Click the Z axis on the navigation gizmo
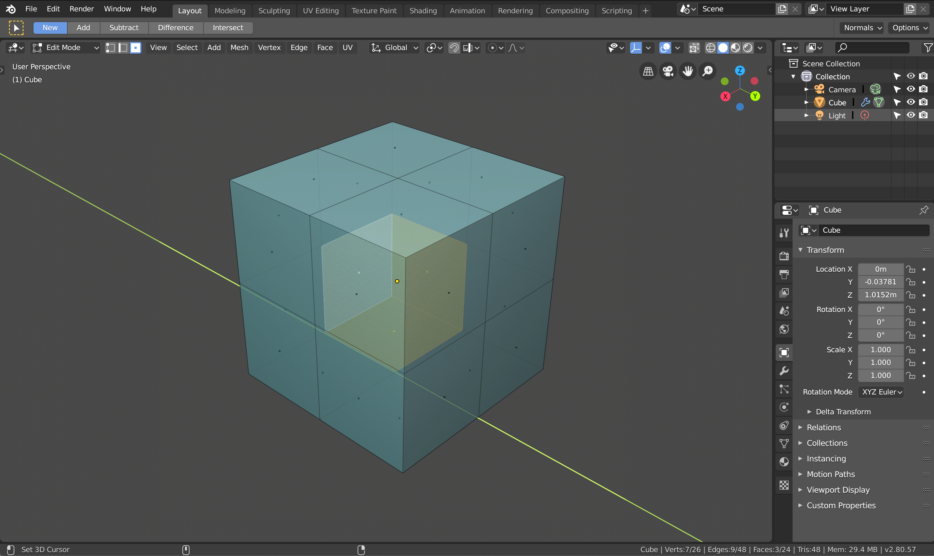Screen dimensions: 934x556 coord(740,71)
